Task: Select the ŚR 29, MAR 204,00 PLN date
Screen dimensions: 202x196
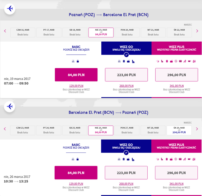Action: tap(179, 130)
